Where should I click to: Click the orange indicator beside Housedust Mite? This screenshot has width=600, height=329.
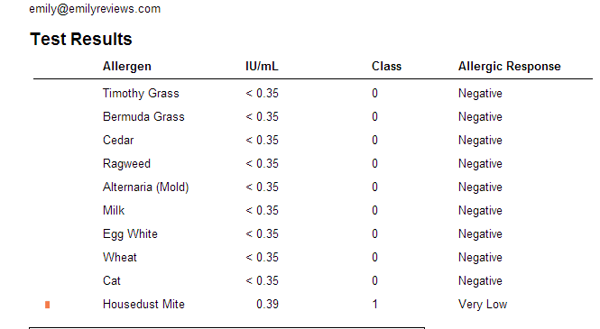[48, 305]
